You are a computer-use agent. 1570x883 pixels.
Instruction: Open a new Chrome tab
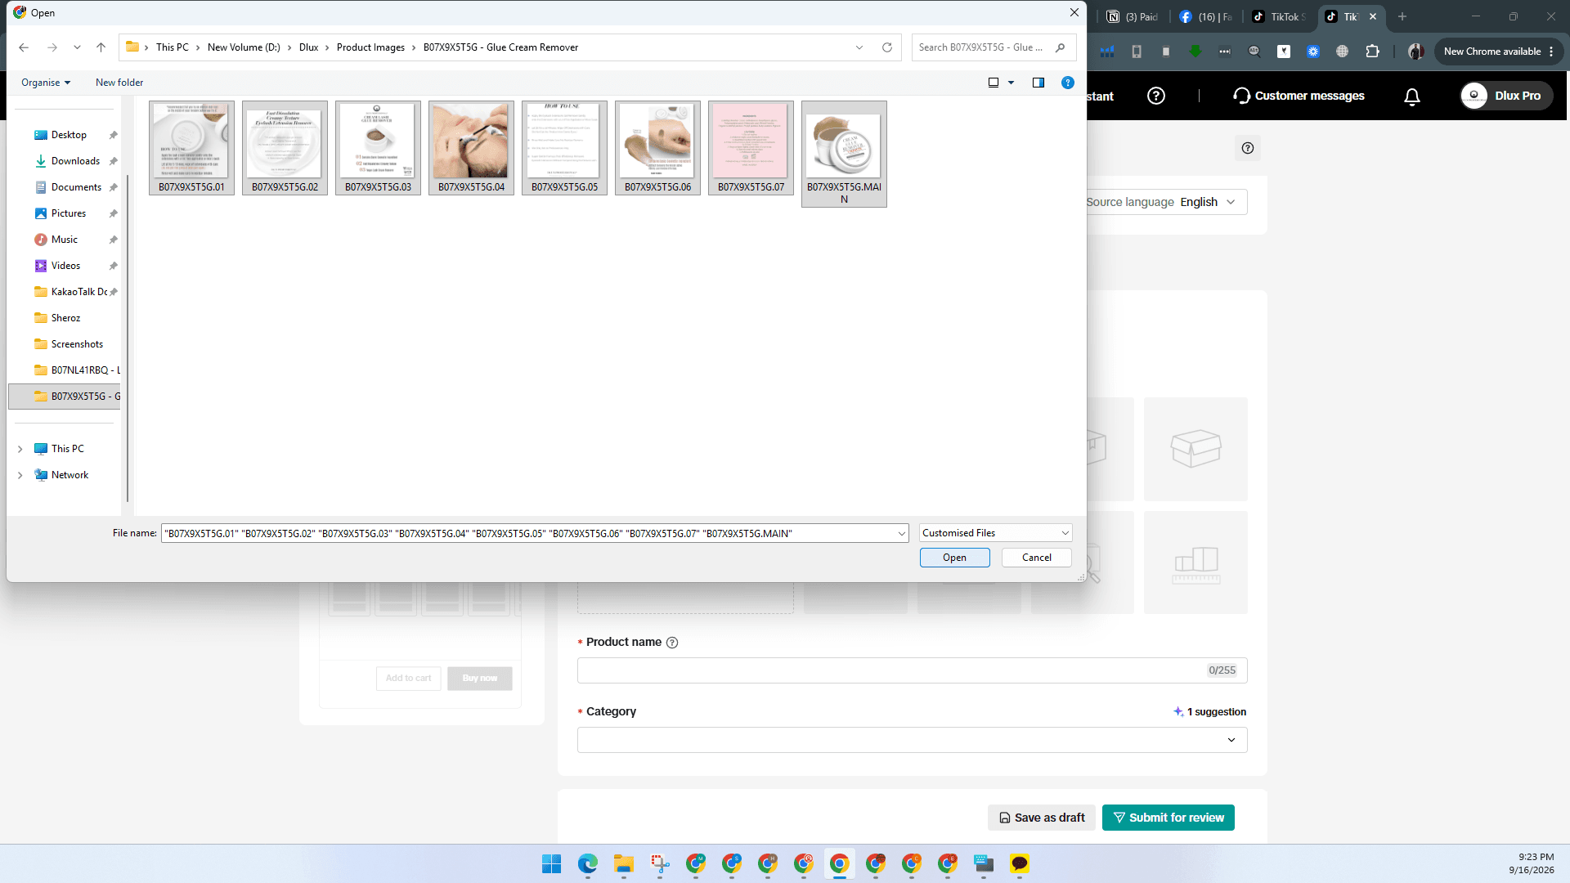(1402, 16)
